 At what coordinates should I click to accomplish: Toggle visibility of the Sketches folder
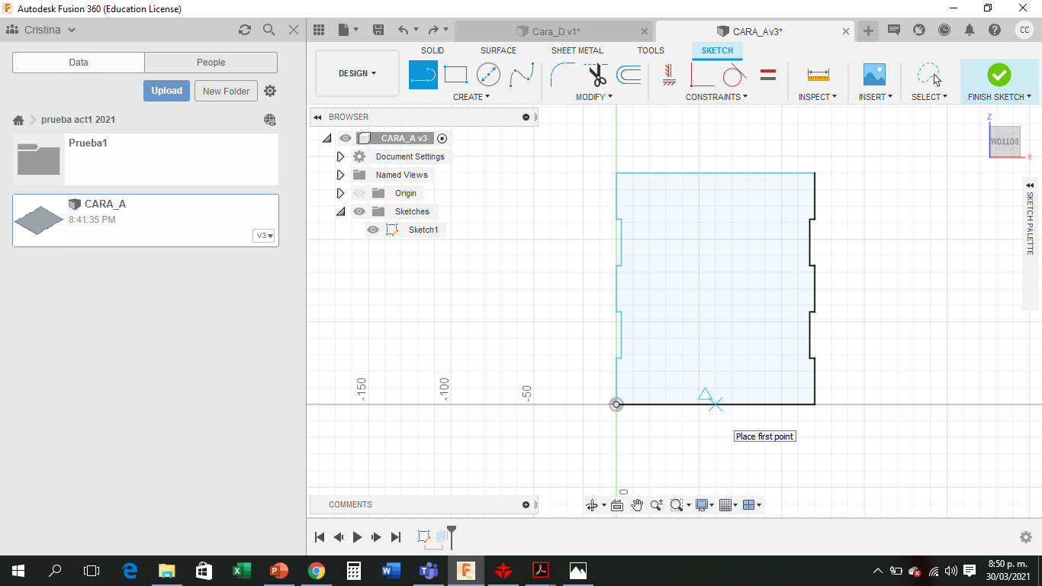(359, 211)
